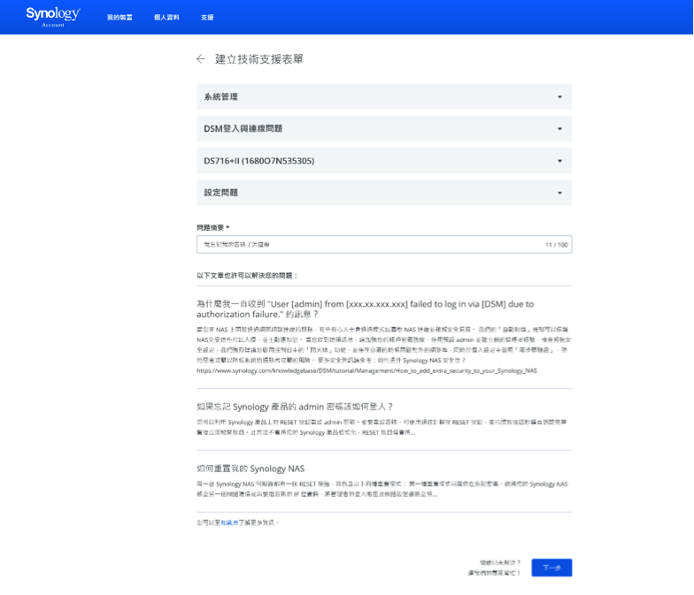Screen dimensions: 694x595
Task: Click the blue 知識庫 link
Action: (229, 523)
